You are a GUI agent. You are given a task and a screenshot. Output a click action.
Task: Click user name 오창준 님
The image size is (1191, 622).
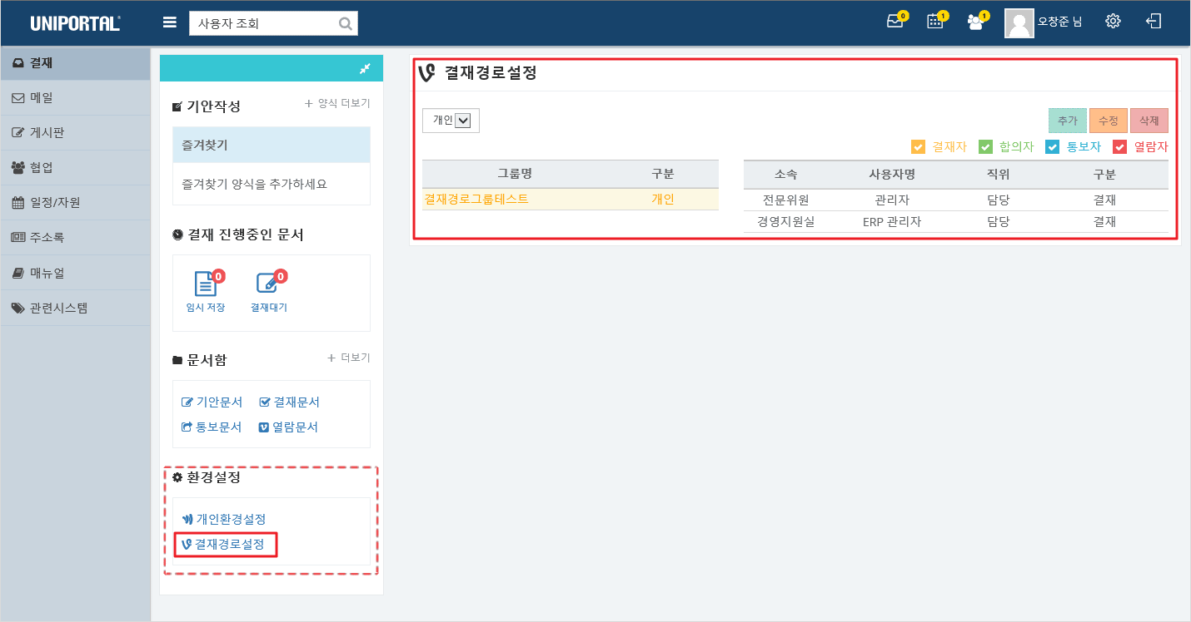coord(1059,22)
